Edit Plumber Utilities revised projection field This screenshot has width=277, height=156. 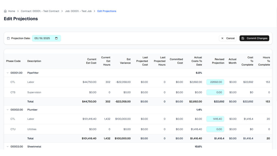click(x=215, y=129)
